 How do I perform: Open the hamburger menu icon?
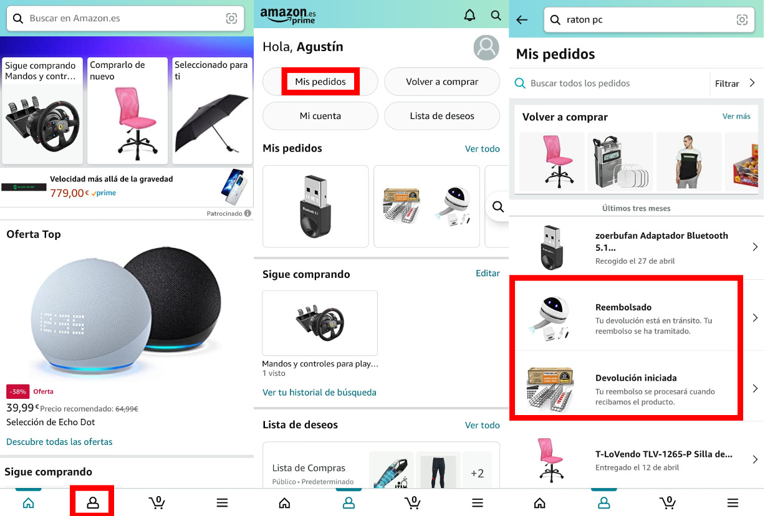click(x=222, y=502)
